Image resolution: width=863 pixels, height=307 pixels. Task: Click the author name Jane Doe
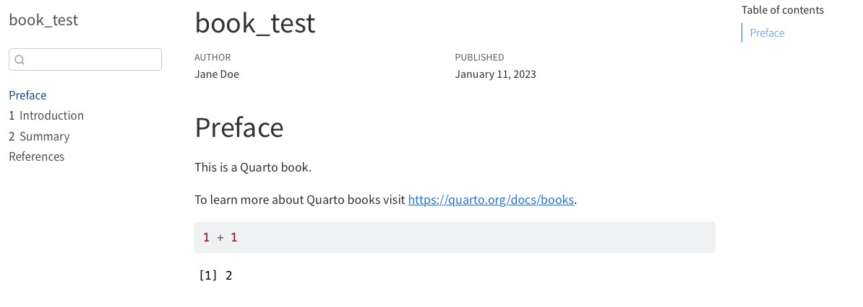[217, 74]
